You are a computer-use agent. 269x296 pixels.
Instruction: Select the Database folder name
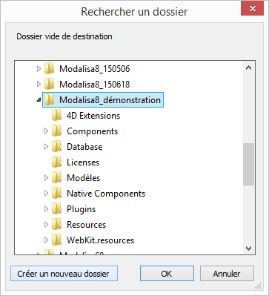click(x=84, y=147)
